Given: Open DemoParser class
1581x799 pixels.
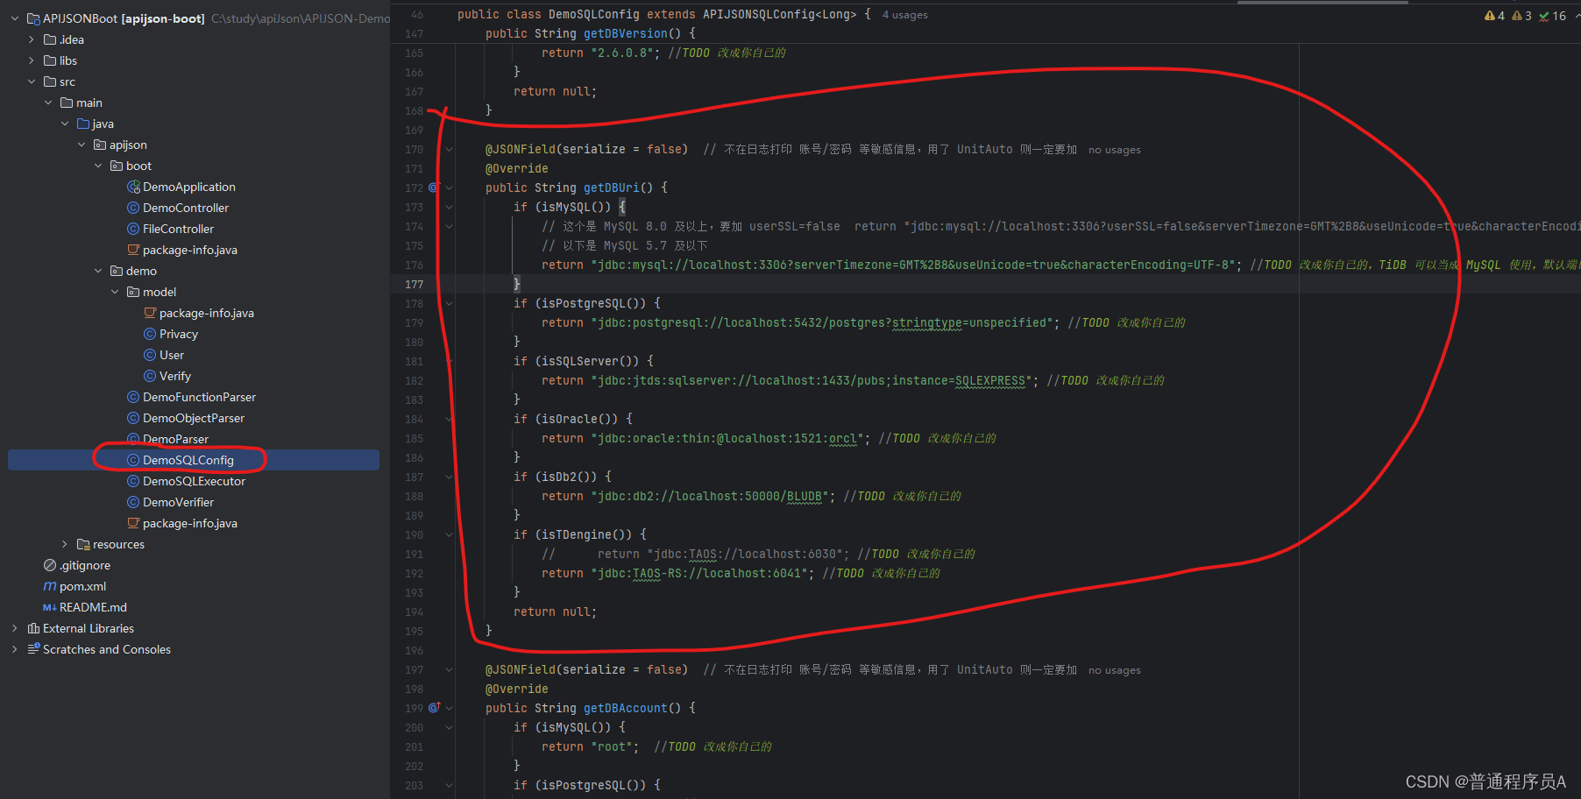Looking at the screenshot, I should (x=176, y=439).
